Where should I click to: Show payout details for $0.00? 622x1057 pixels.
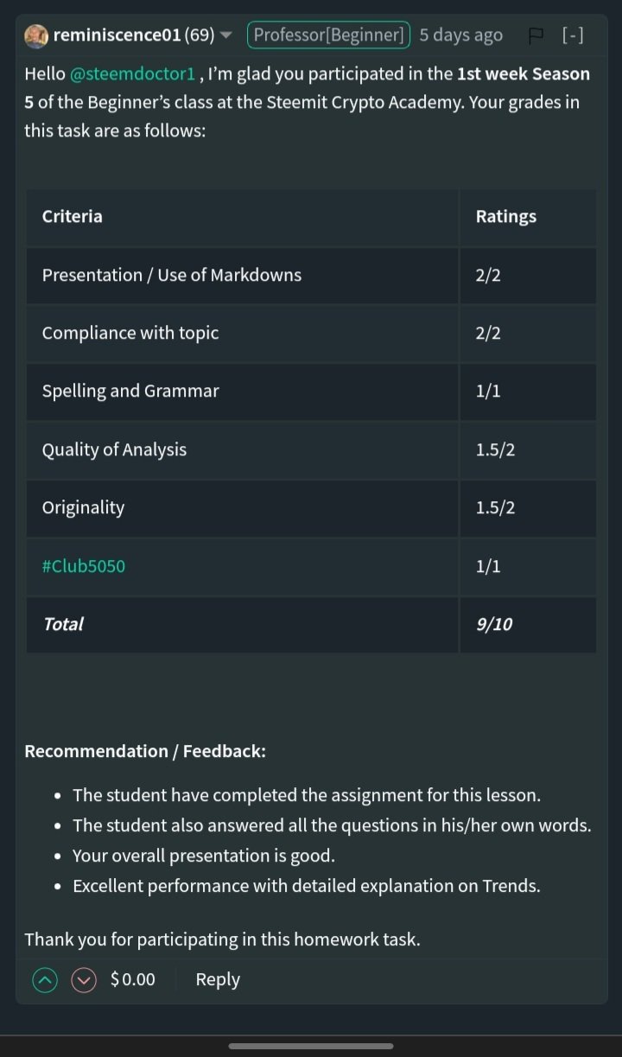pyautogui.click(x=133, y=979)
